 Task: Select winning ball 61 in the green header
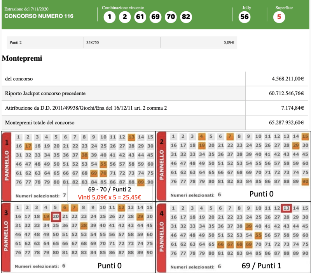tap(140, 17)
